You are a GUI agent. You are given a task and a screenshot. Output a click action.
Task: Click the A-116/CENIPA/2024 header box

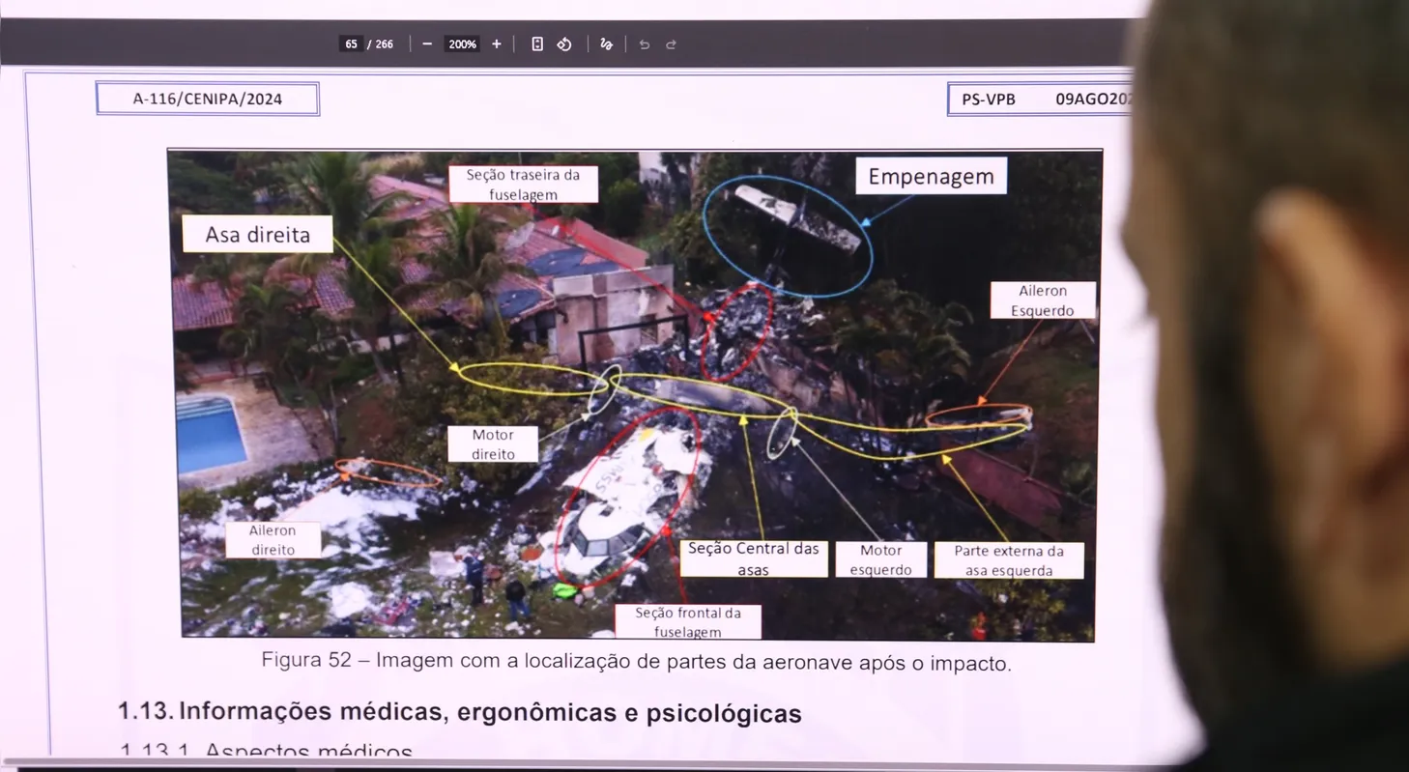[208, 99]
